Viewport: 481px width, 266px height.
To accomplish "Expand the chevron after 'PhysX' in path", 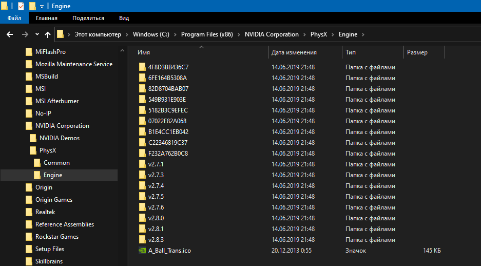I will point(333,35).
